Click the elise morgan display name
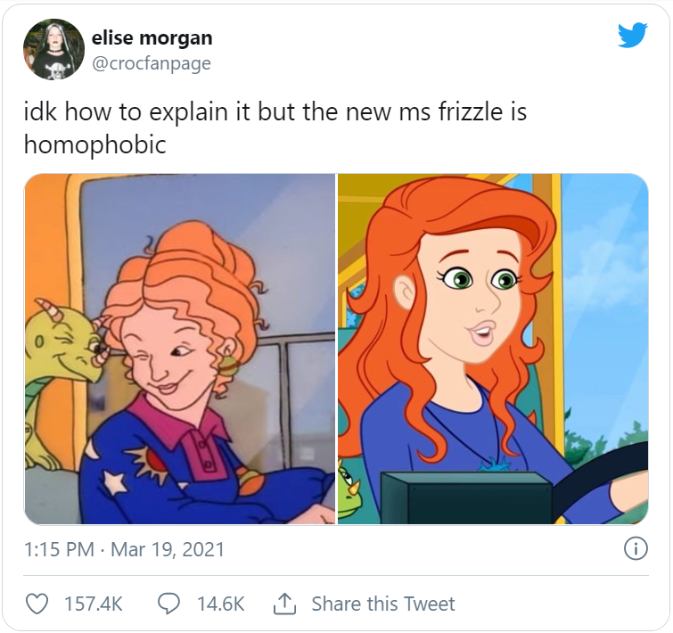Screen dimensions: 673x633 tap(152, 37)
